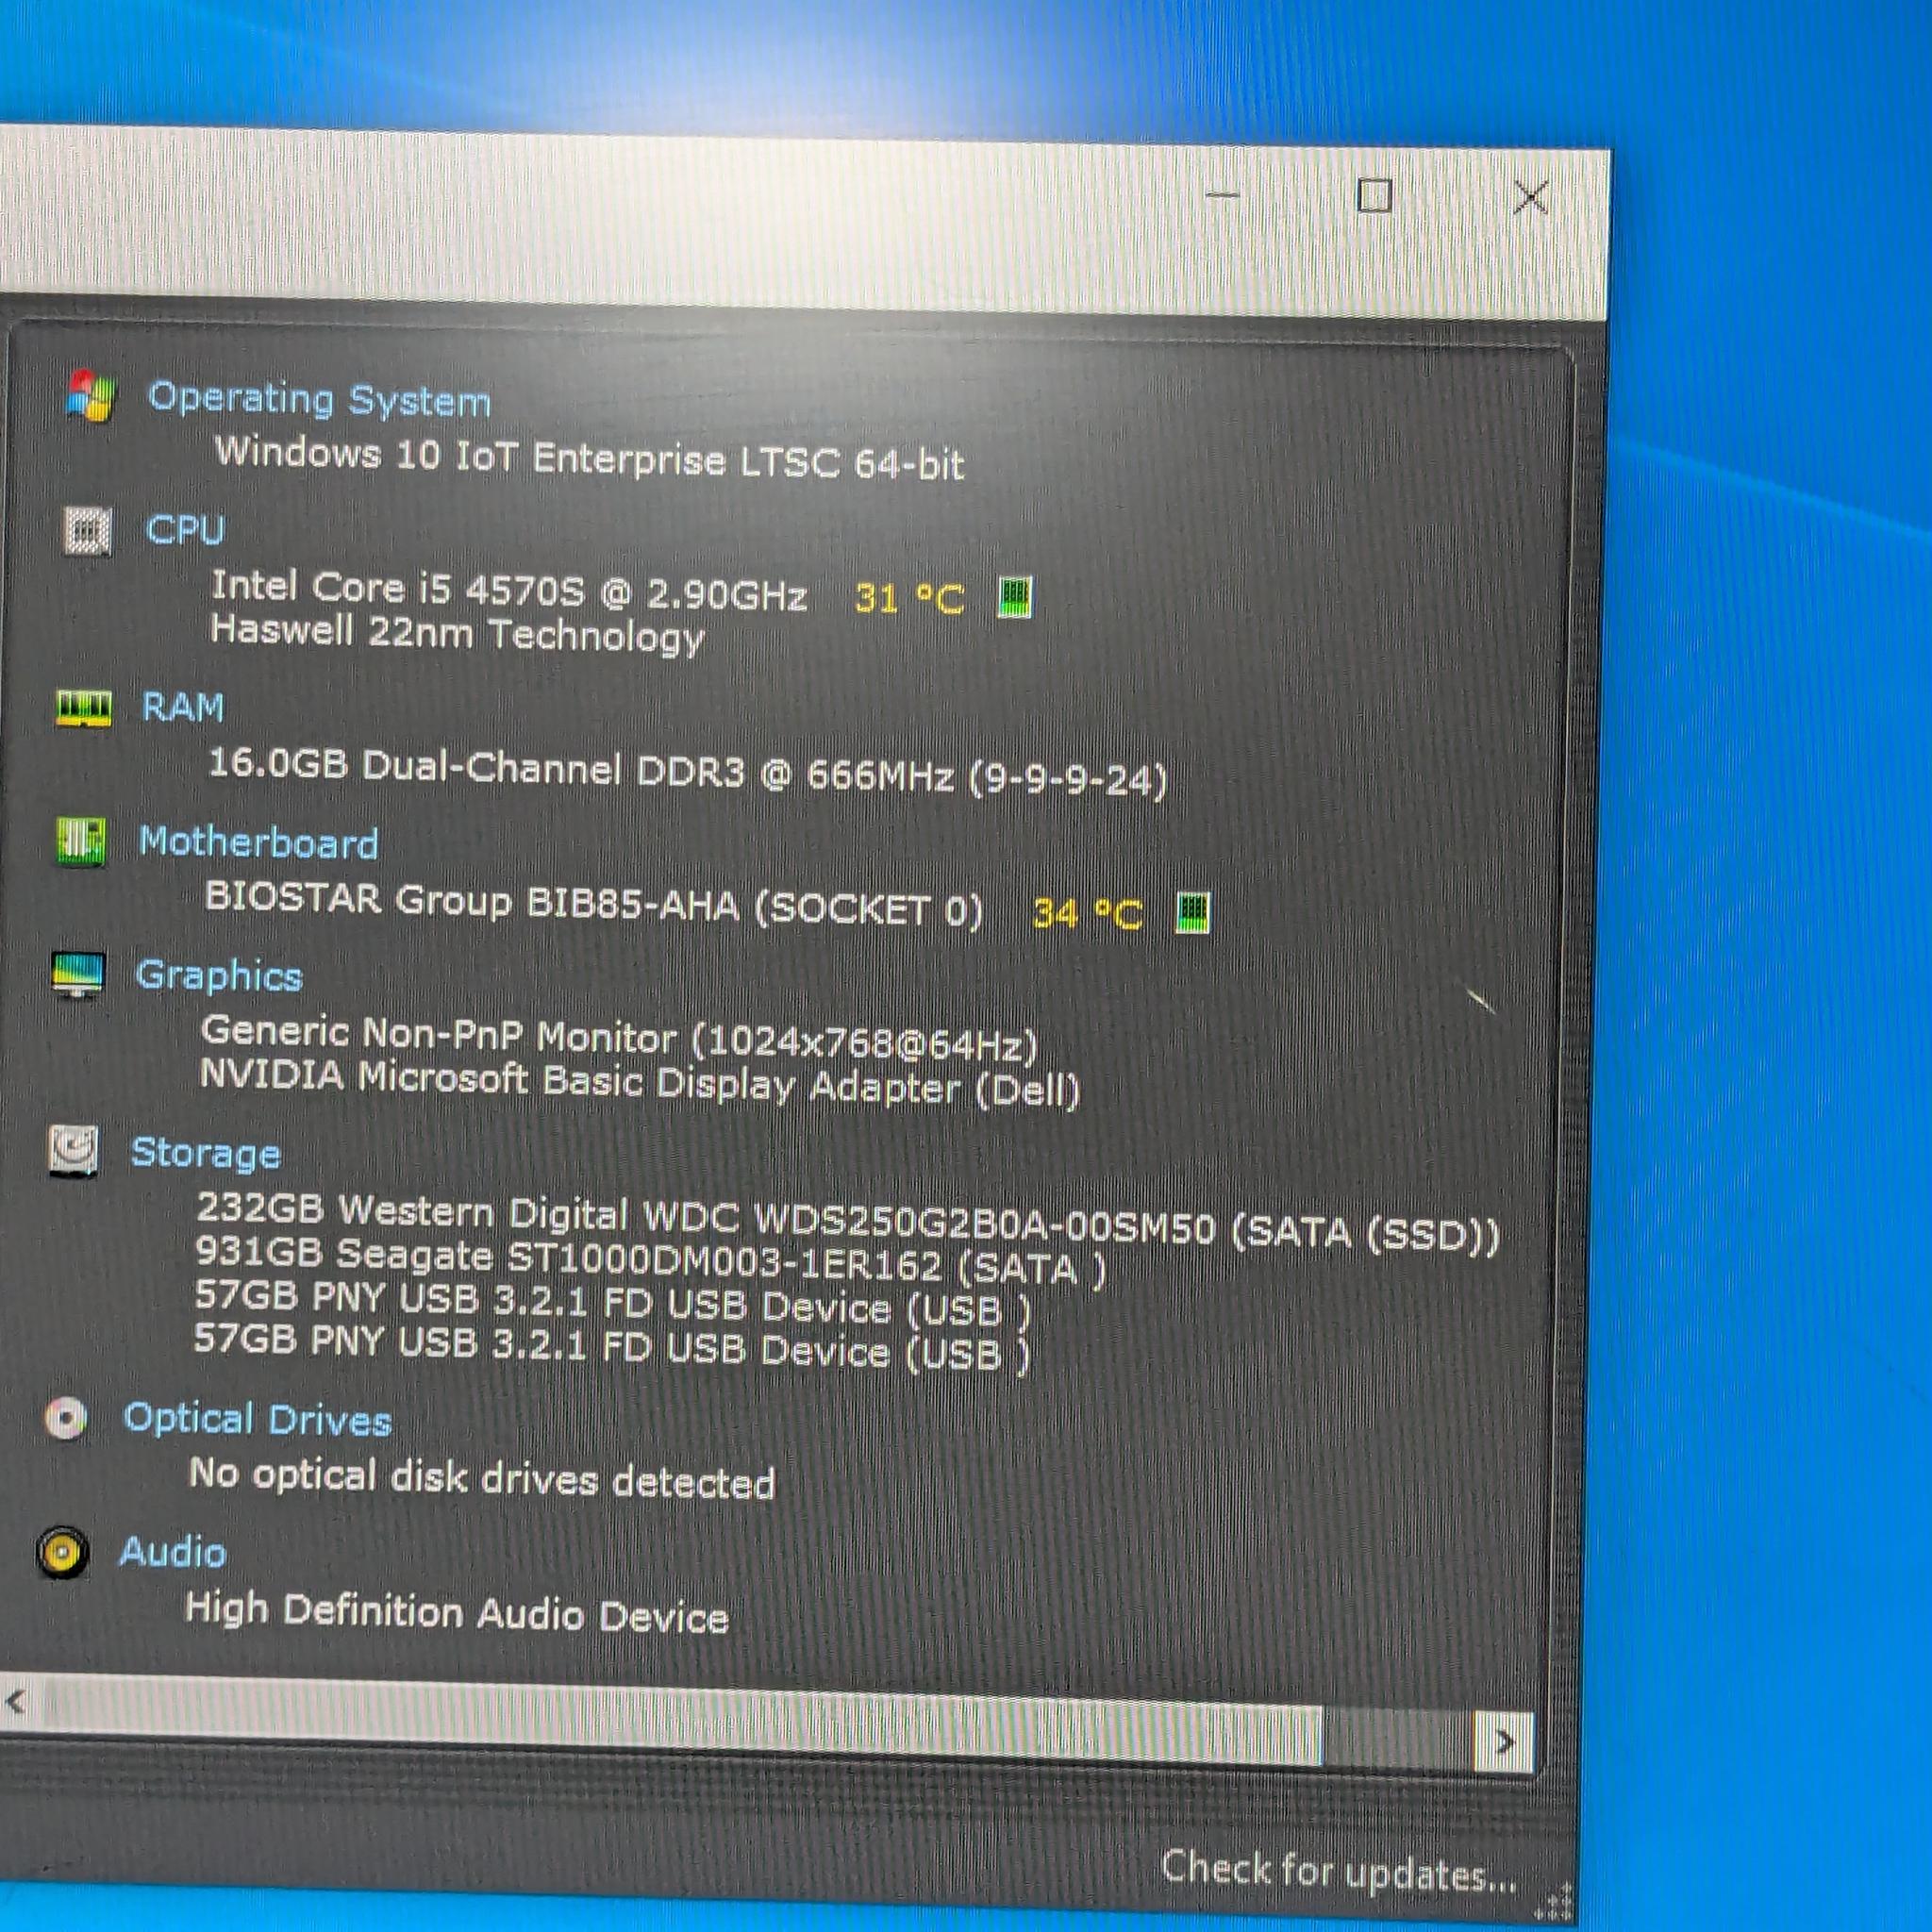Click the Check for updates link
This screenshot has width=1932, height=1932.
(x=1338, y=1870)
